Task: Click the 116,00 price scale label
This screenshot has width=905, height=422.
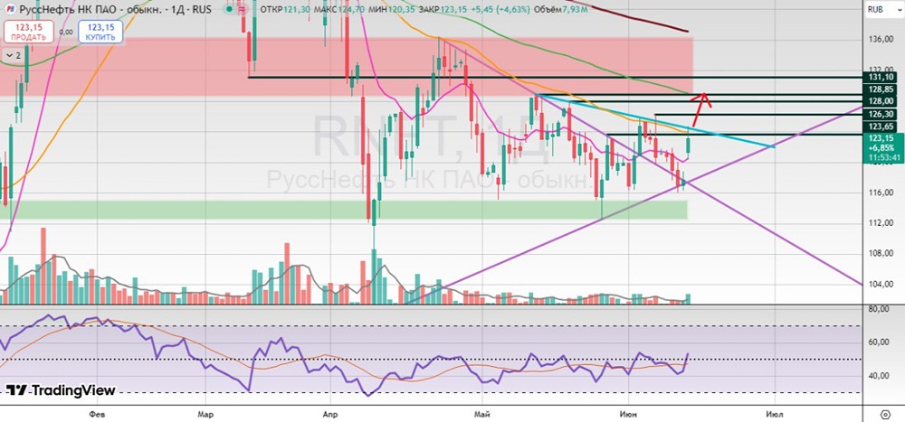Action: (x=880, y=192)
